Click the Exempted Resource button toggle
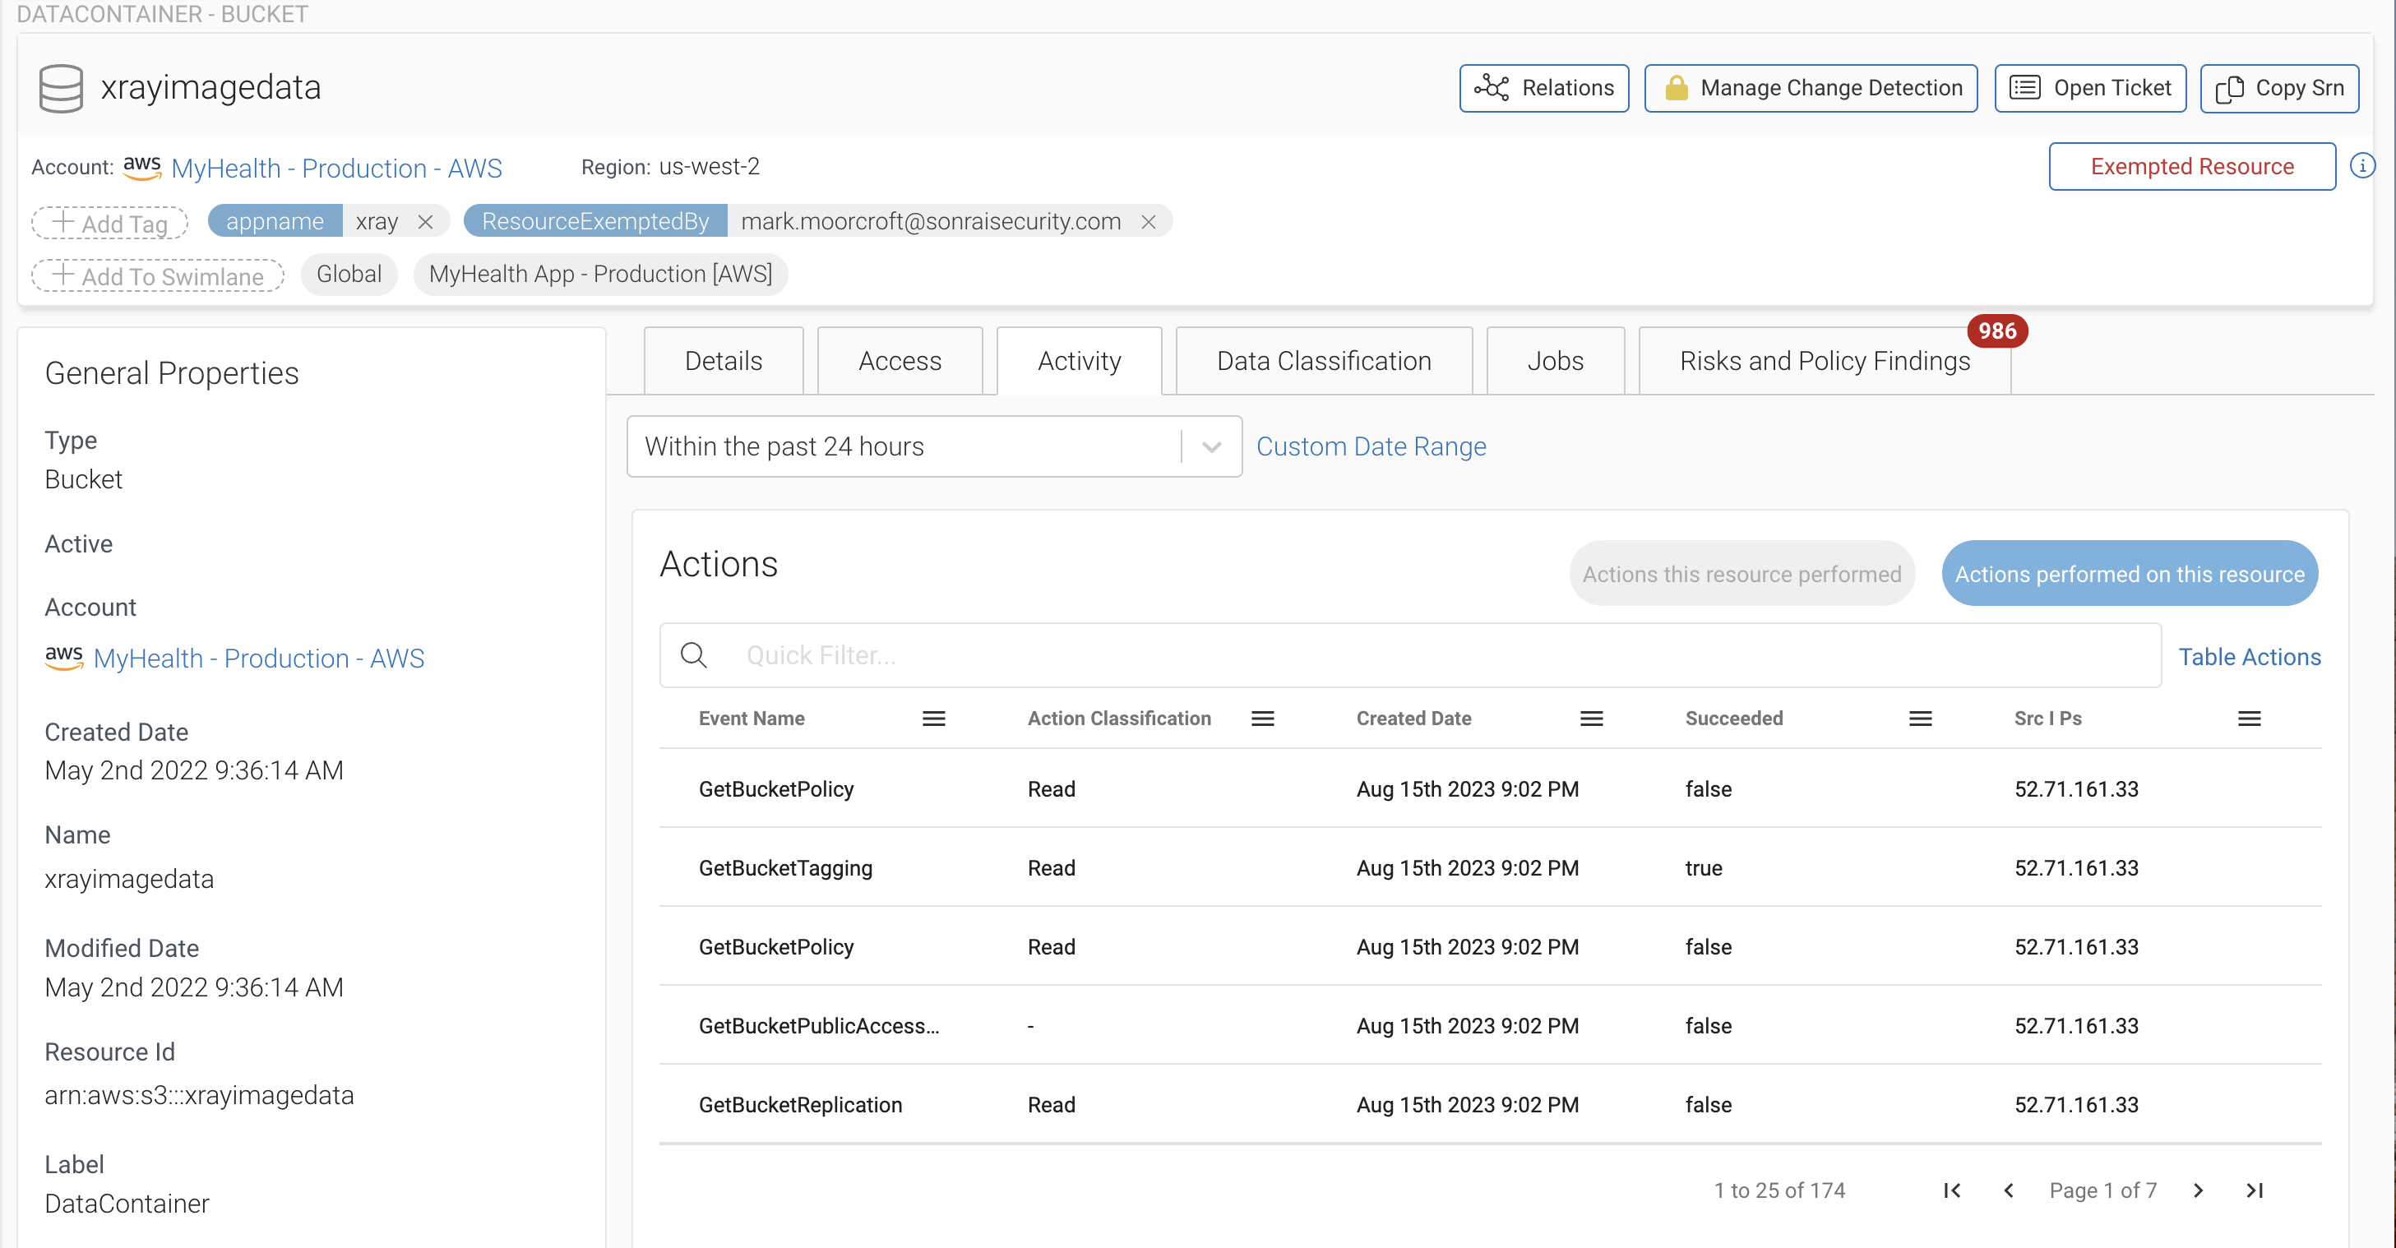The width and height of the screenshot is (2396, 1248). pyautogui.click(x=2193, y=164)
